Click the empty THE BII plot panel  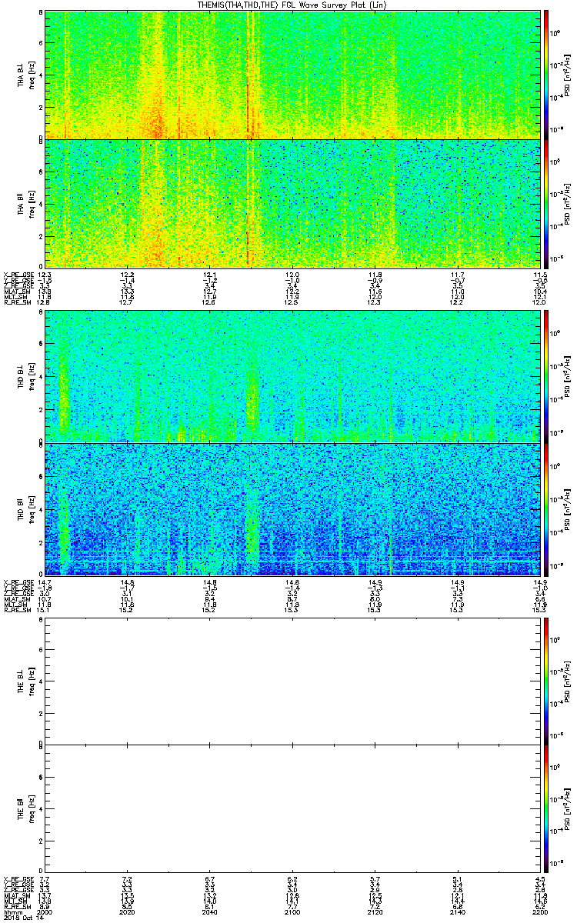(291, 809)
